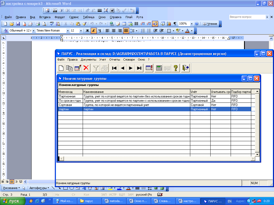Click Мнемокод column header
Image resolution: width=274 pixels, height=205 pixels.
[70, 92]
